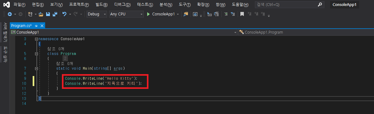Screen dimensions: 374x114
Task: Collapse the namespace ConsoleApp1 block
Action: point(36,39)
